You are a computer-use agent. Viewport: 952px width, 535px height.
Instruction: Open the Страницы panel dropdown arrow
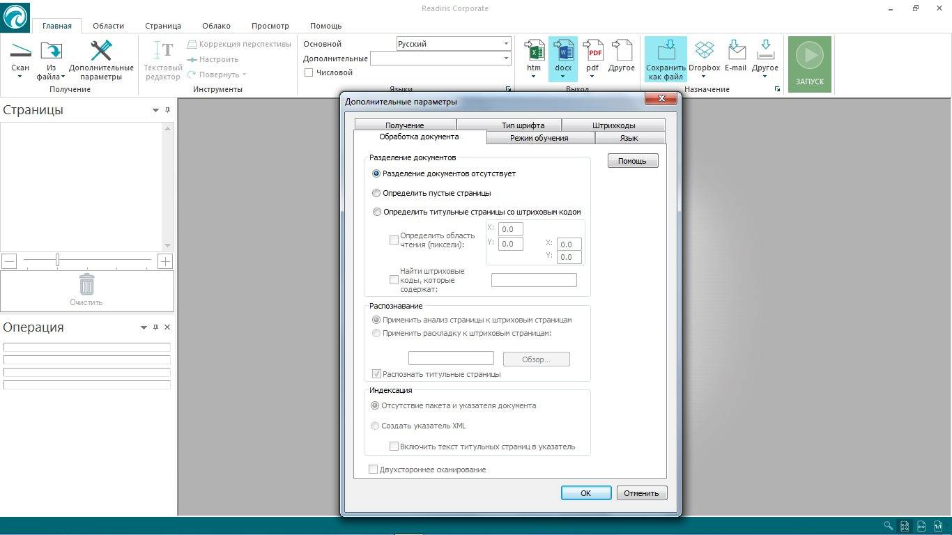click(155, 111)
